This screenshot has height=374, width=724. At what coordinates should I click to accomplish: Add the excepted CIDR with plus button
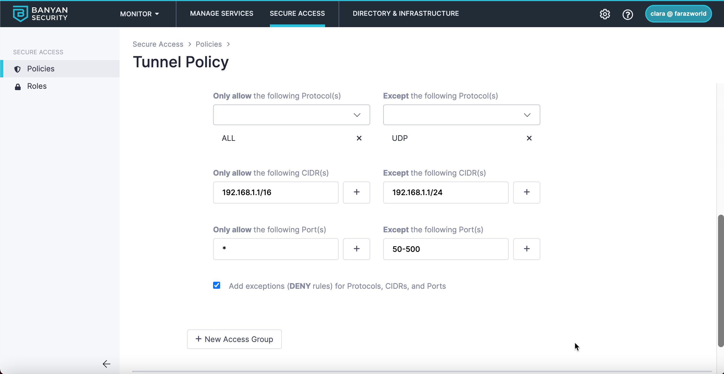click(526, 192)
